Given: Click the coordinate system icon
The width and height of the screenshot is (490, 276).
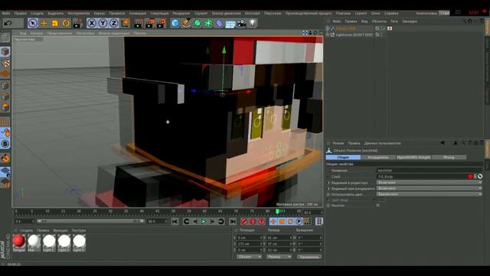Looking at the screenshot, I should click(x=126, y=23).
